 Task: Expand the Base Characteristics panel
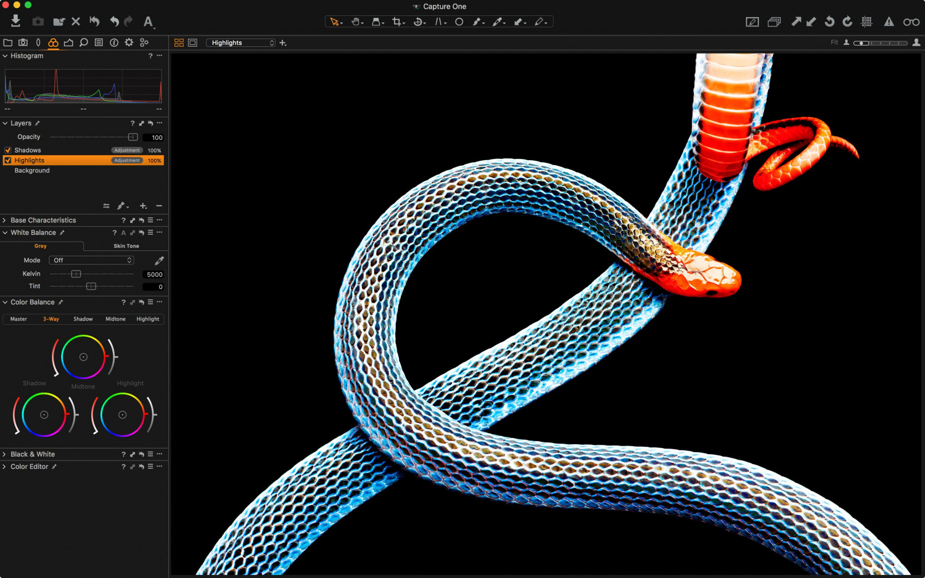pos(5,220)
